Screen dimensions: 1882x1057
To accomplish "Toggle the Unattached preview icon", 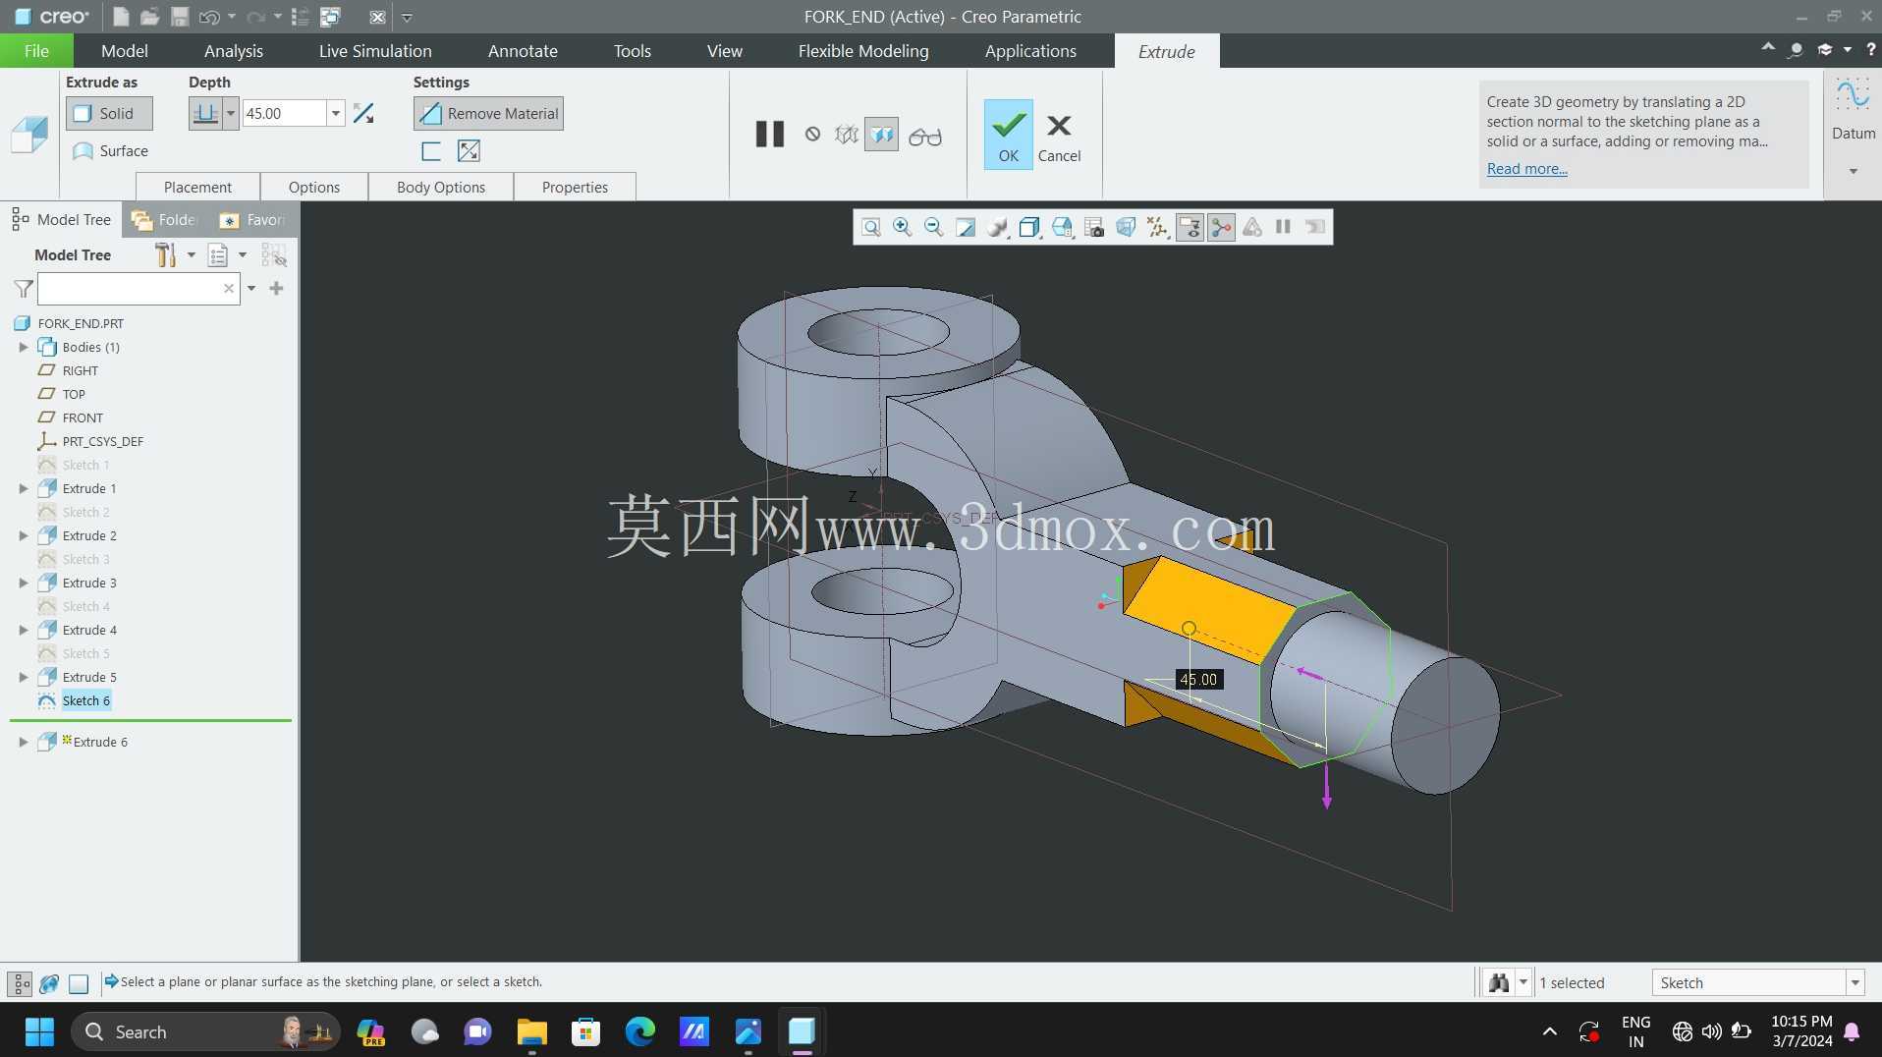I will 846,135.
